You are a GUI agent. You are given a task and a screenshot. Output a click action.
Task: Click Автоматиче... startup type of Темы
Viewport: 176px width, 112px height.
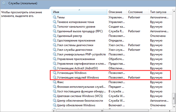pos(159,17)
